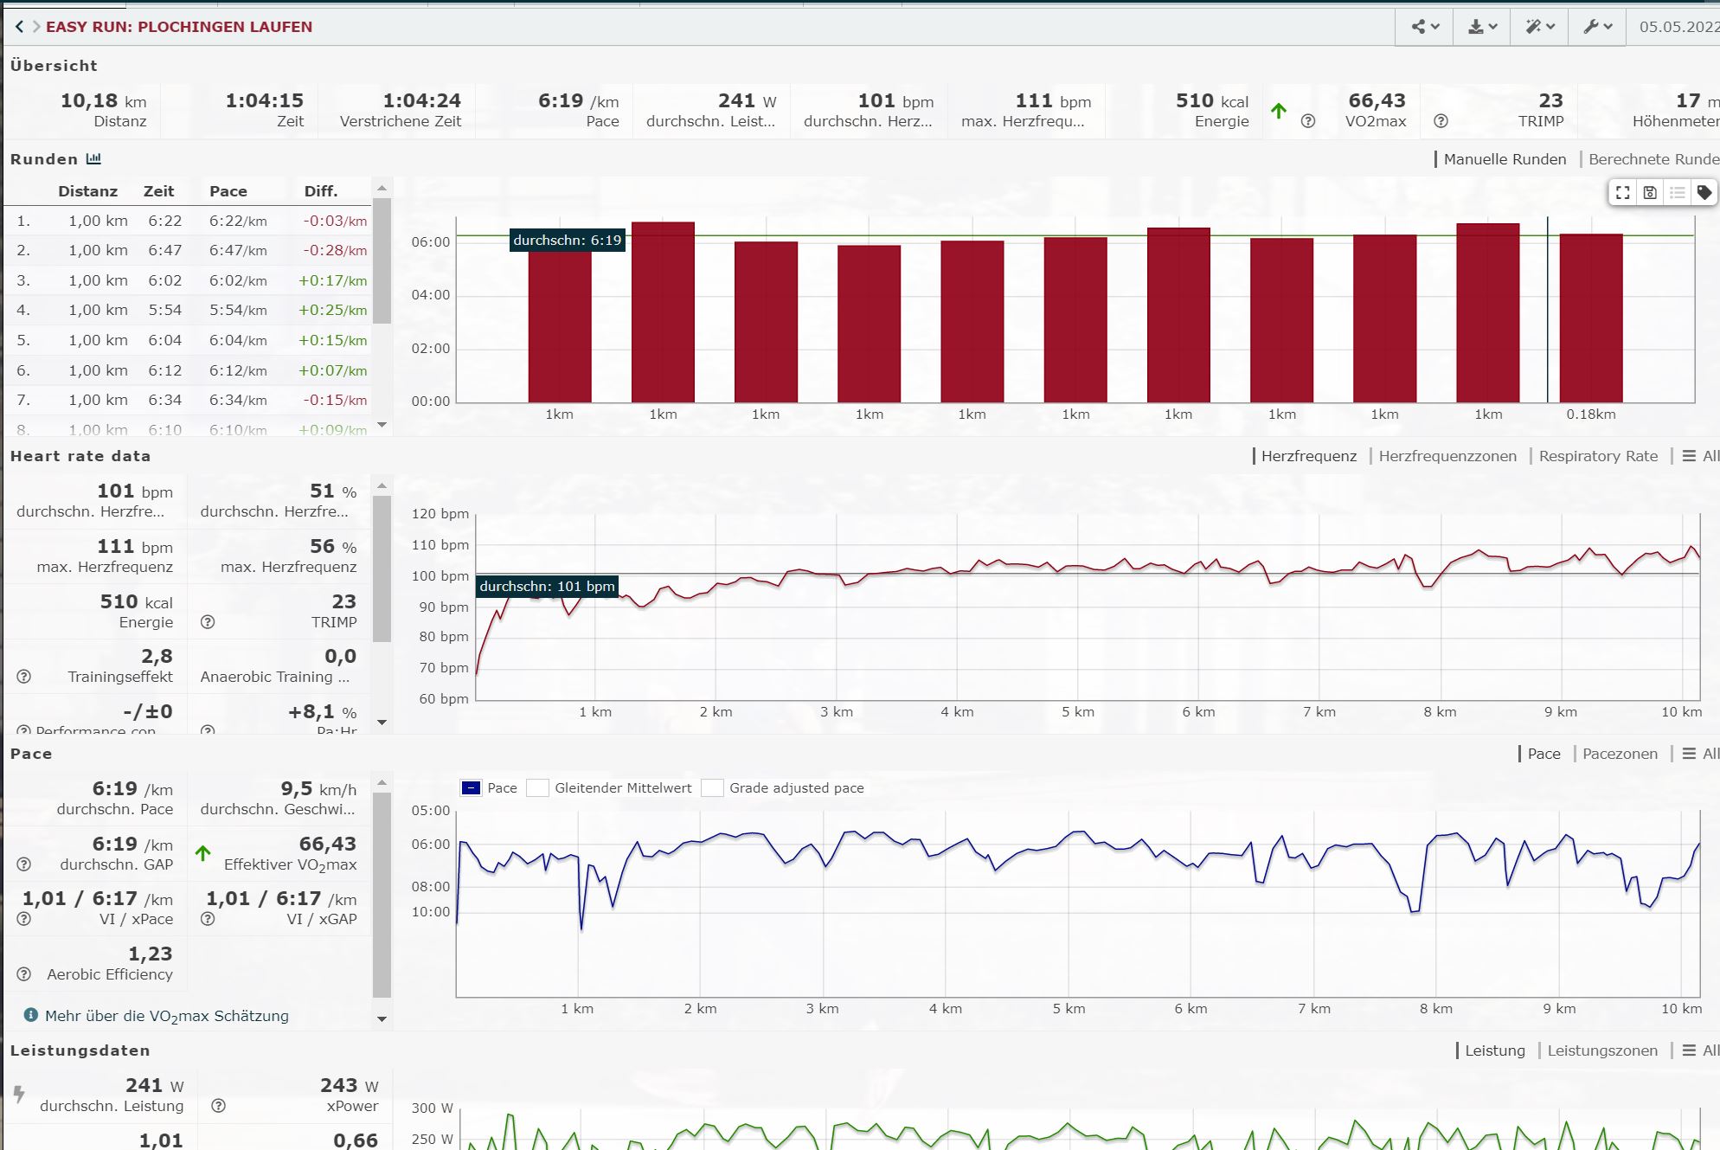Viewport: 1720px width, 1150px height.
Task: Click the tag icon on laps chart
Action: [1704, 193]
